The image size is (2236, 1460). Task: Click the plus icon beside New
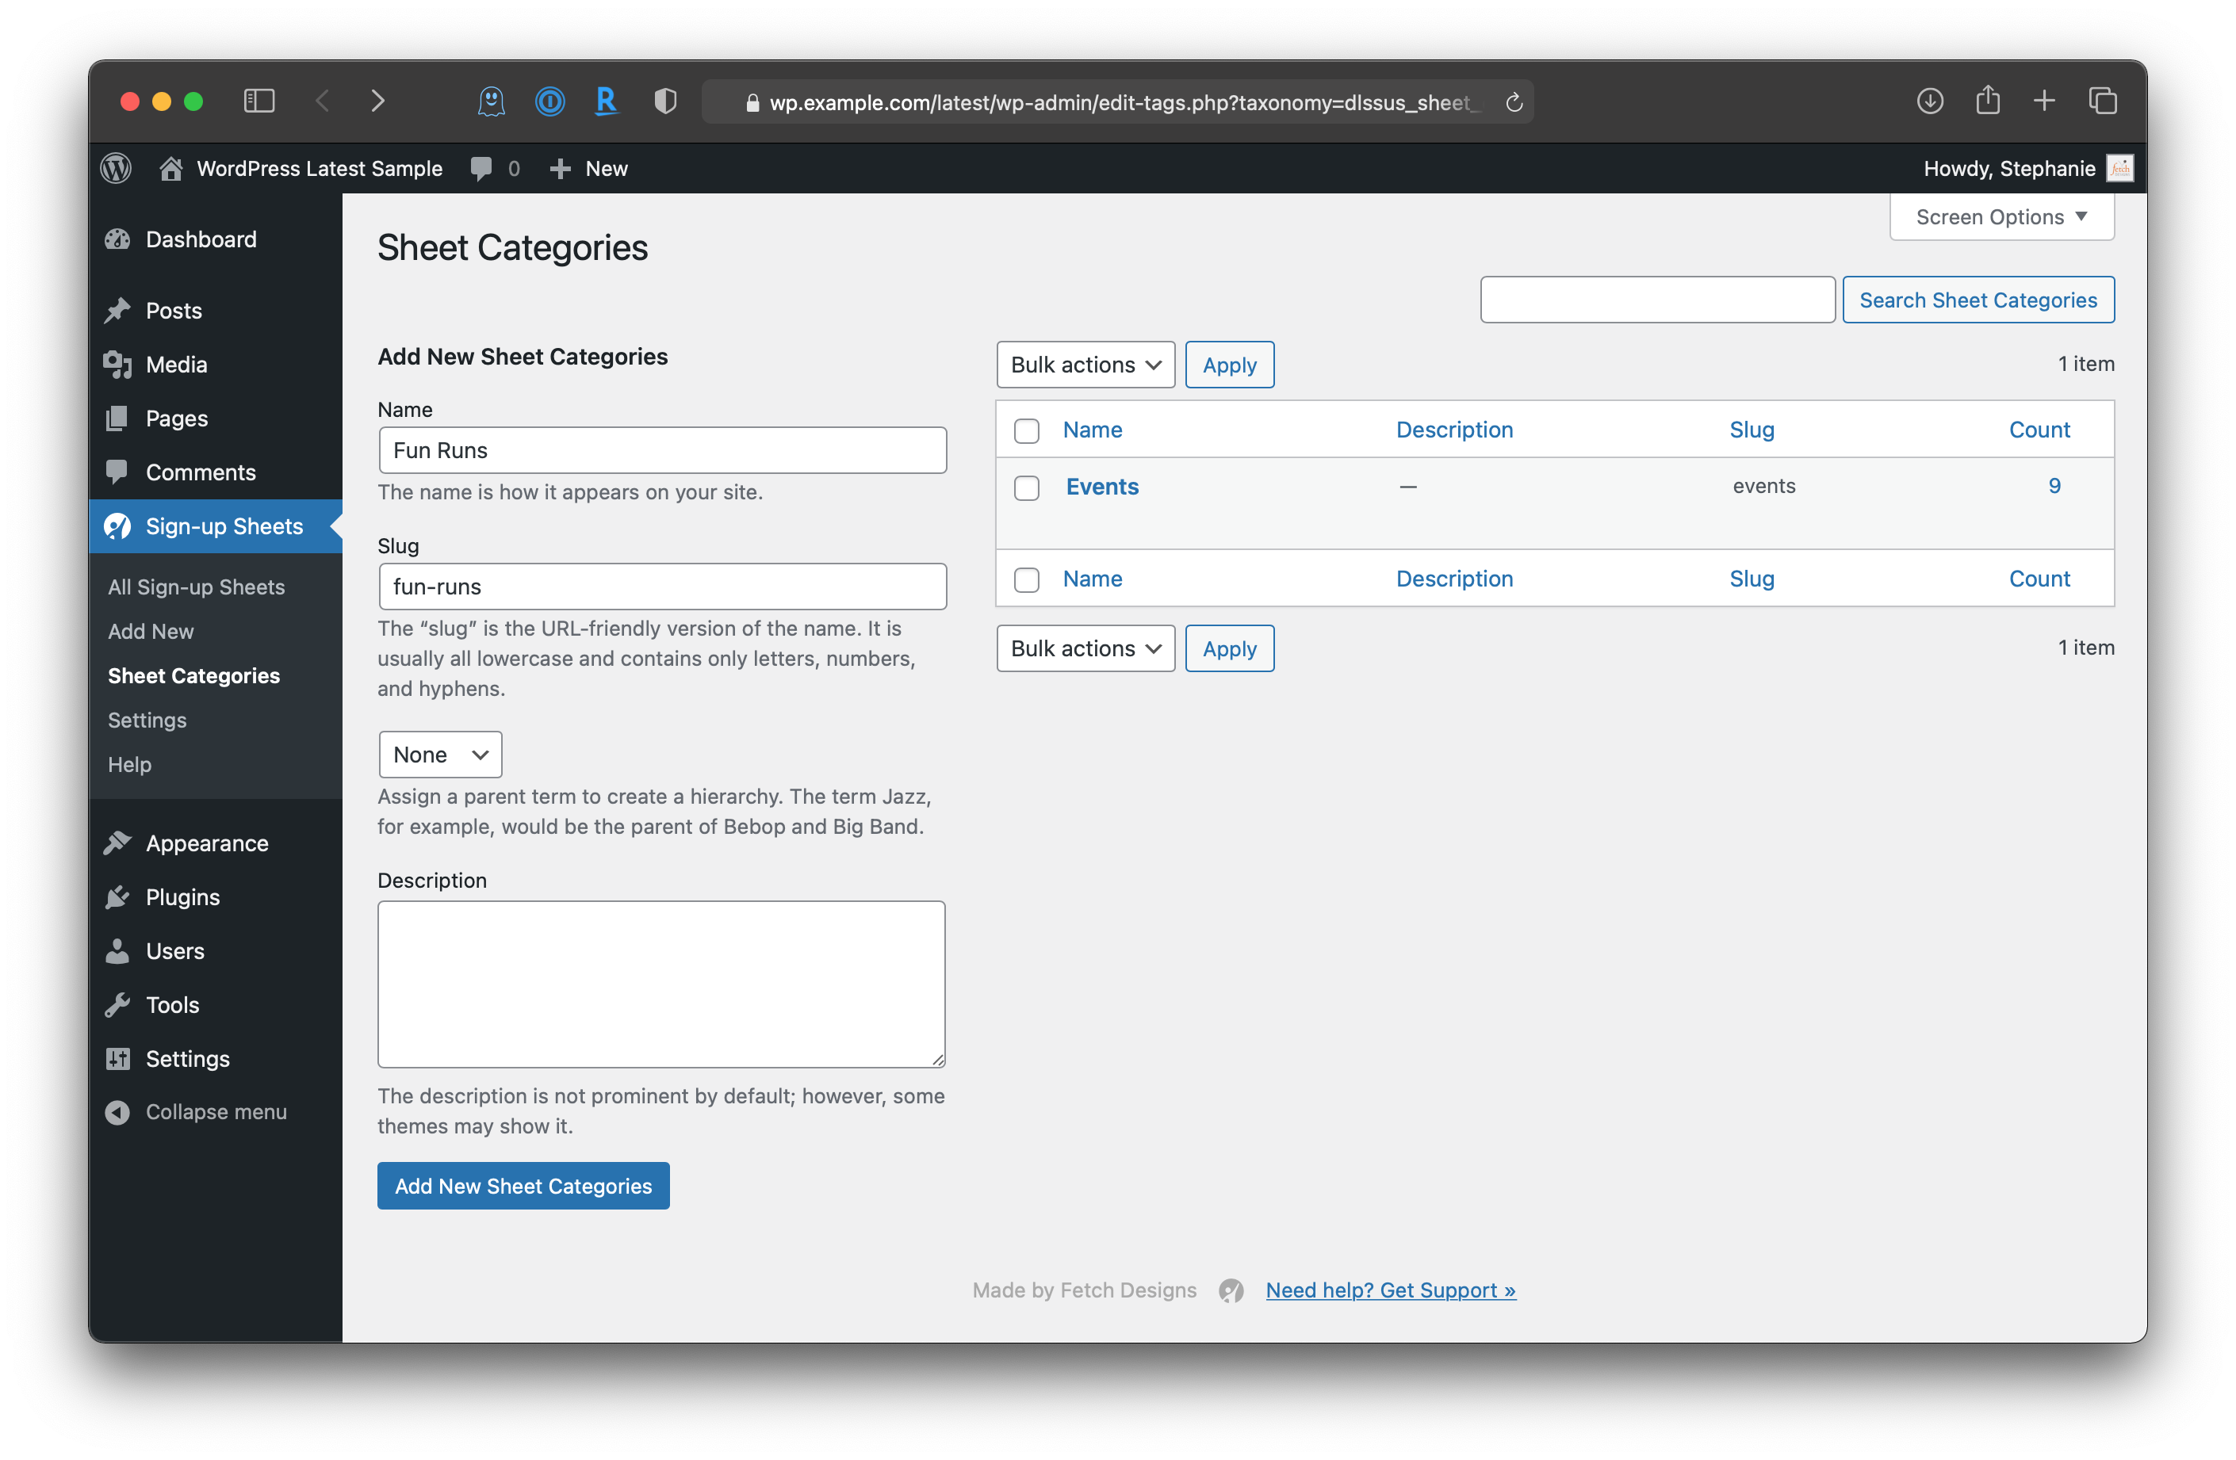pos(560,169)
